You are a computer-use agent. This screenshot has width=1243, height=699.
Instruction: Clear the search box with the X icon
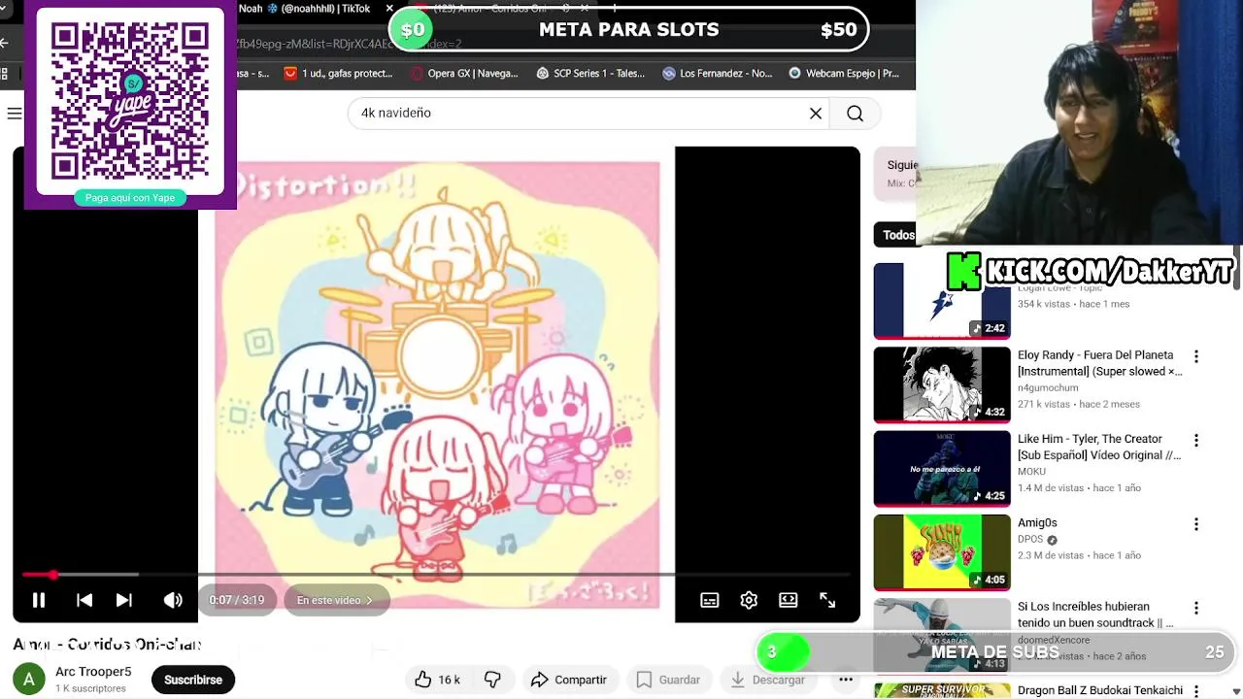click(816, 114)
